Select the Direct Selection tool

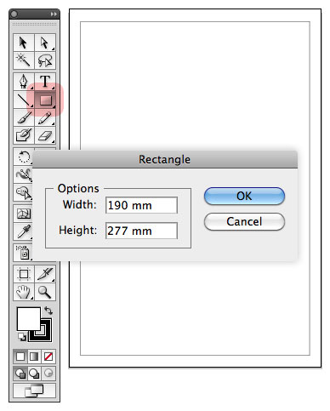point(45,43)
